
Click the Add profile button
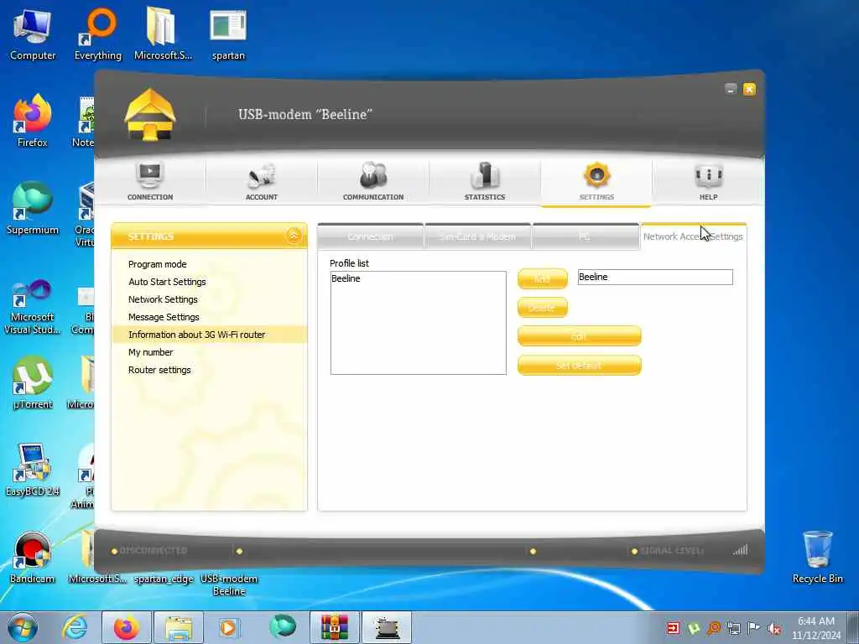543,278
